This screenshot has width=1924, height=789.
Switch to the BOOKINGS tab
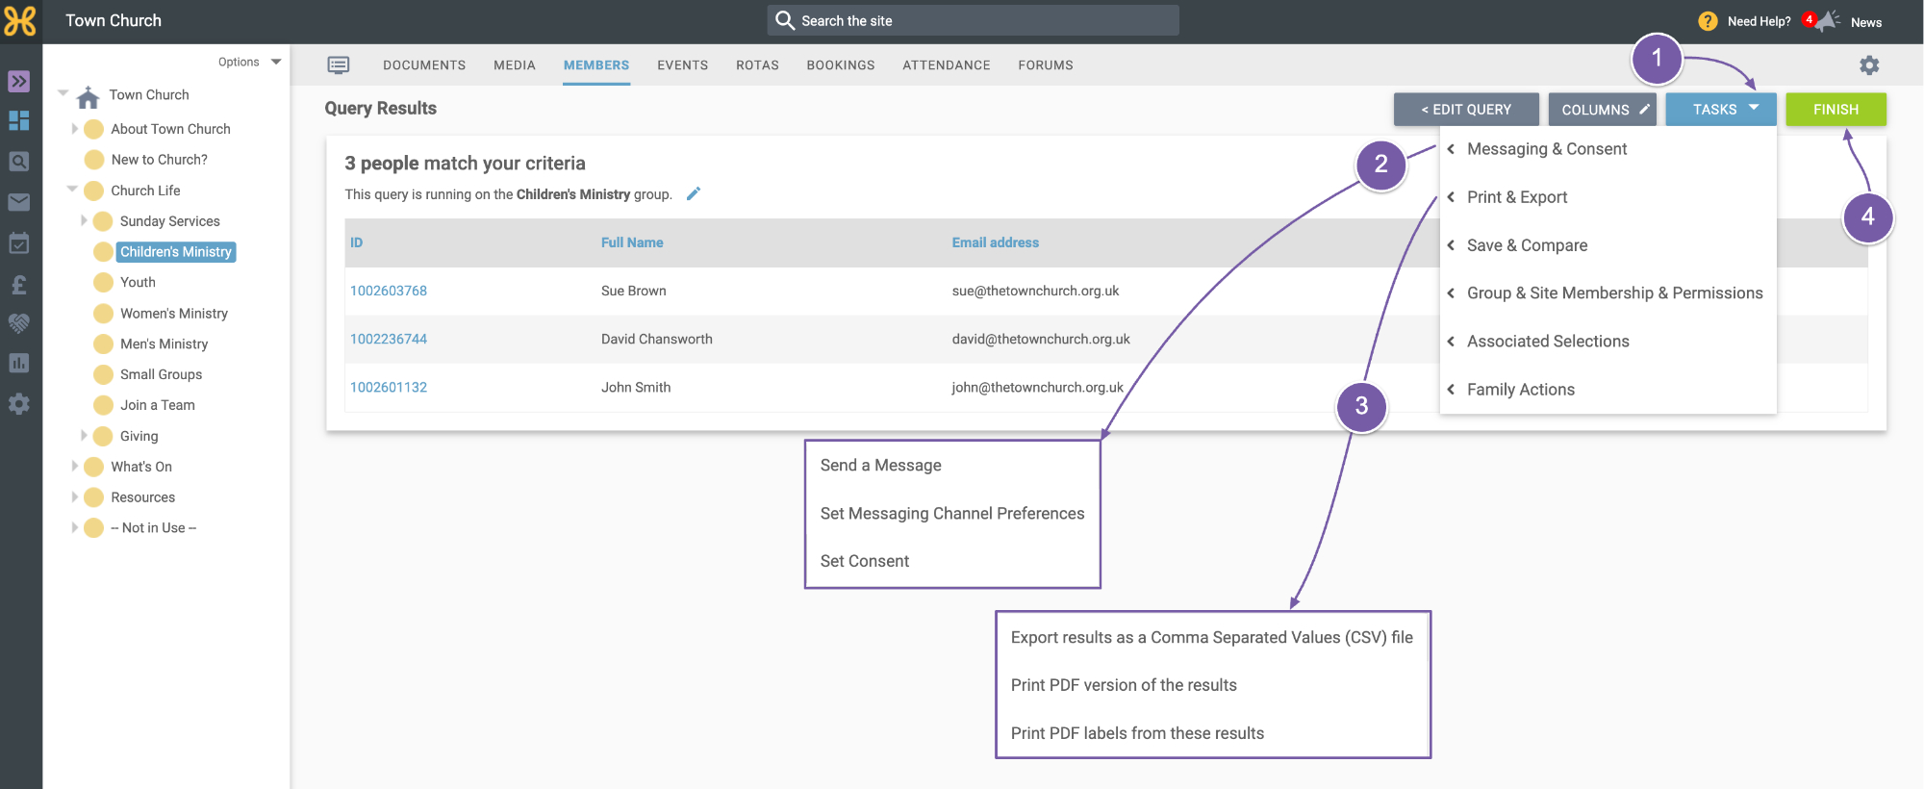841,65
